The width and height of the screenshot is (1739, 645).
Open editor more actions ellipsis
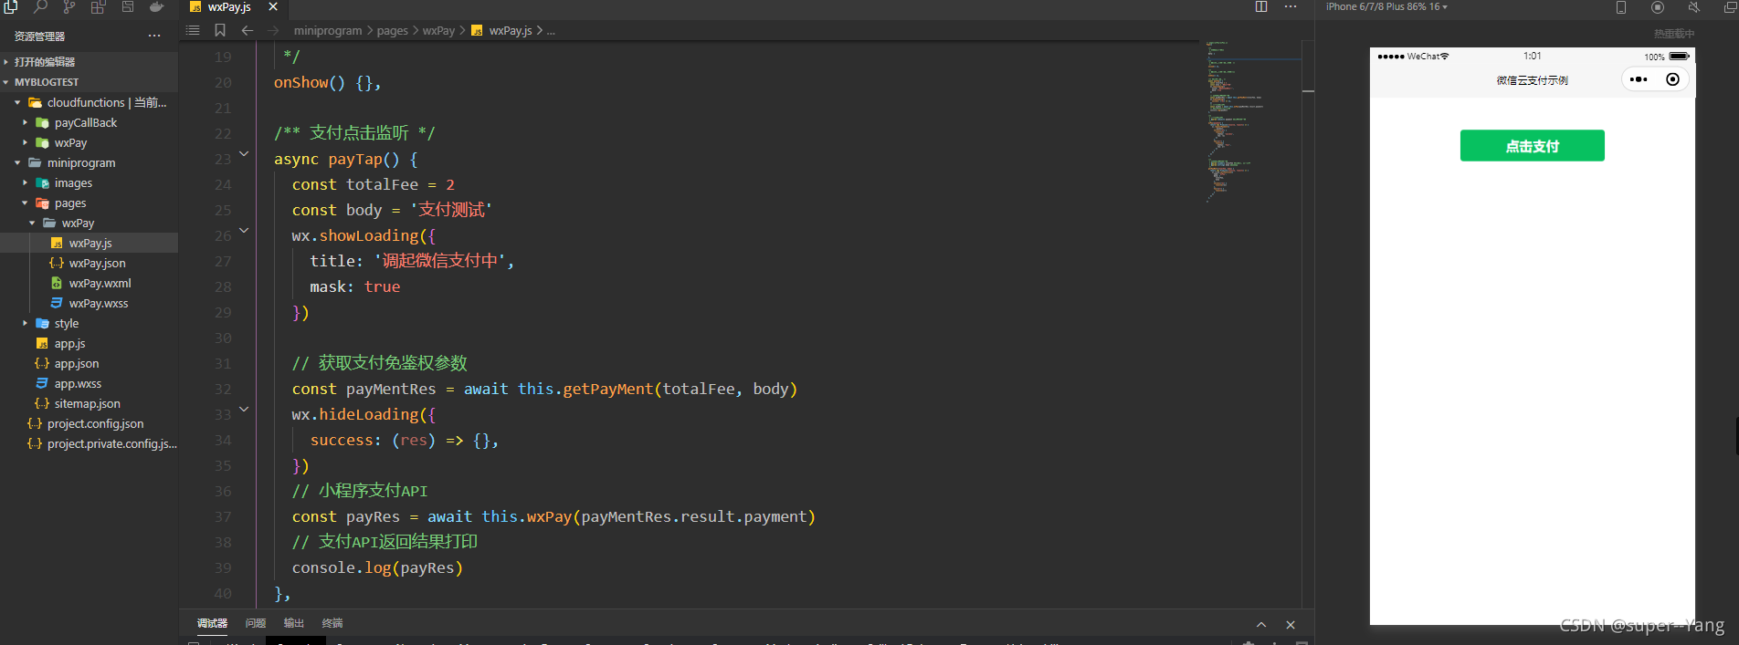pyautogui.click(x=1291, y=6)
